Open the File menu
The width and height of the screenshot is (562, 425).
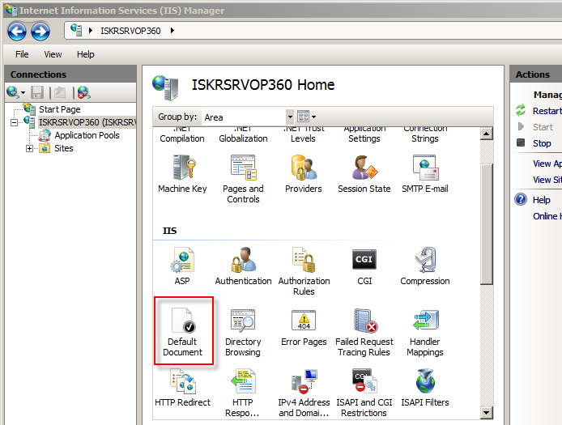[22, 54]
